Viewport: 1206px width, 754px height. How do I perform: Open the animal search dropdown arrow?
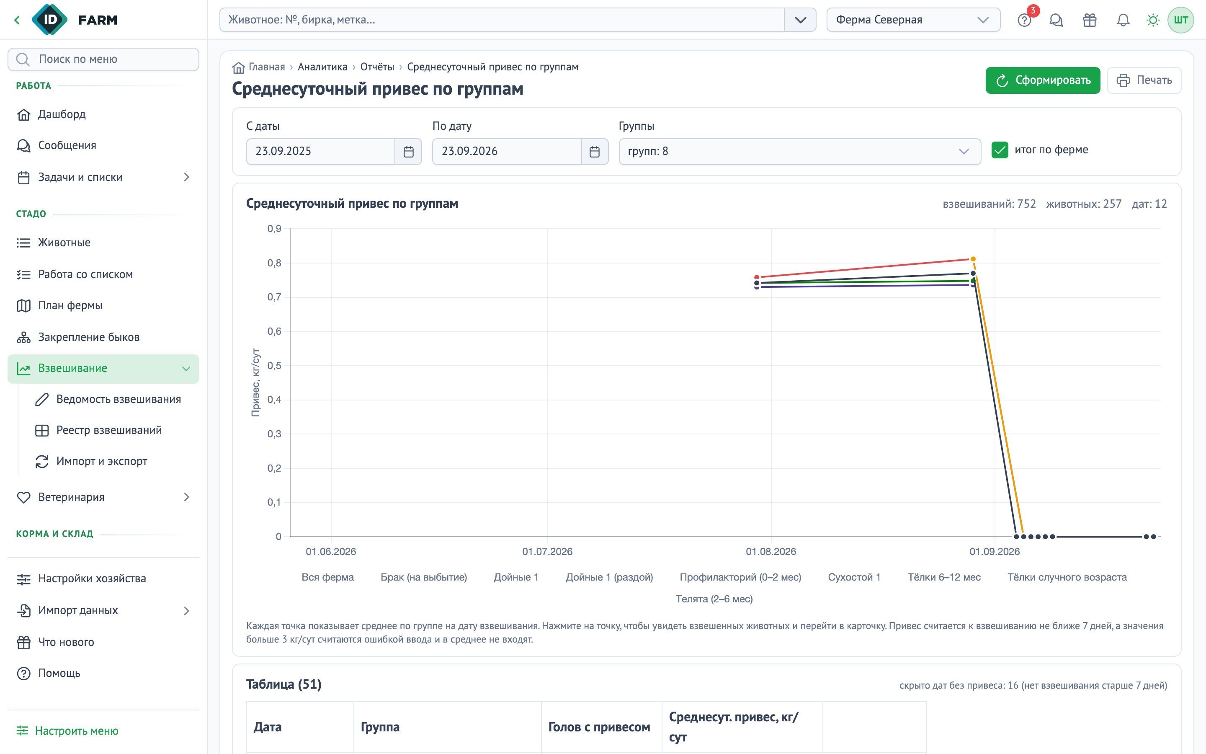pos(800,20)
